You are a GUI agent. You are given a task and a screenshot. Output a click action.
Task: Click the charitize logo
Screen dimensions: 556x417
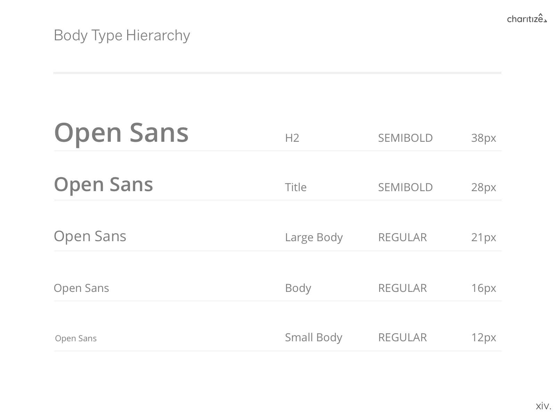(x=527, y=18)
